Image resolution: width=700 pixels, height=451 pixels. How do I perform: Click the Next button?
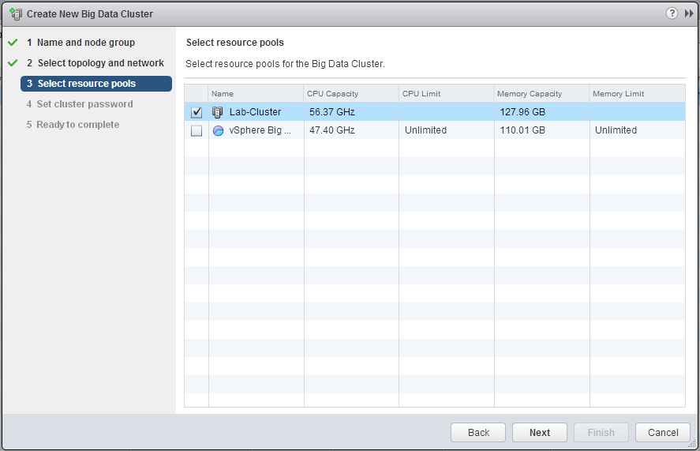540,432
